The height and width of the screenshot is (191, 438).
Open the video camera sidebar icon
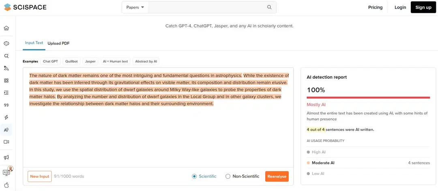[x=6, y=142]
